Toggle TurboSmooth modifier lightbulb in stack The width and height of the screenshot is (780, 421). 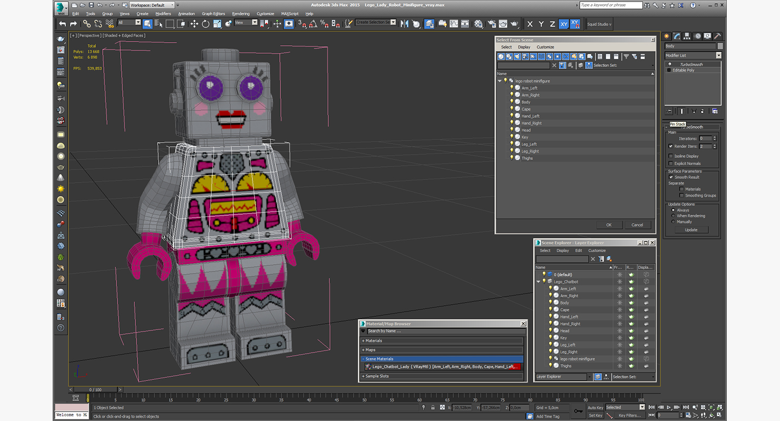pos(669,64)
